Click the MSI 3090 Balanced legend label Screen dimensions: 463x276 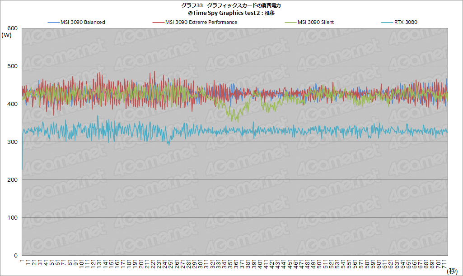[x=83, y=22]
